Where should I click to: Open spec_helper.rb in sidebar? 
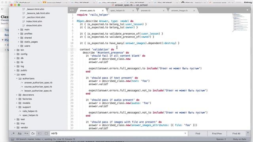30,115
